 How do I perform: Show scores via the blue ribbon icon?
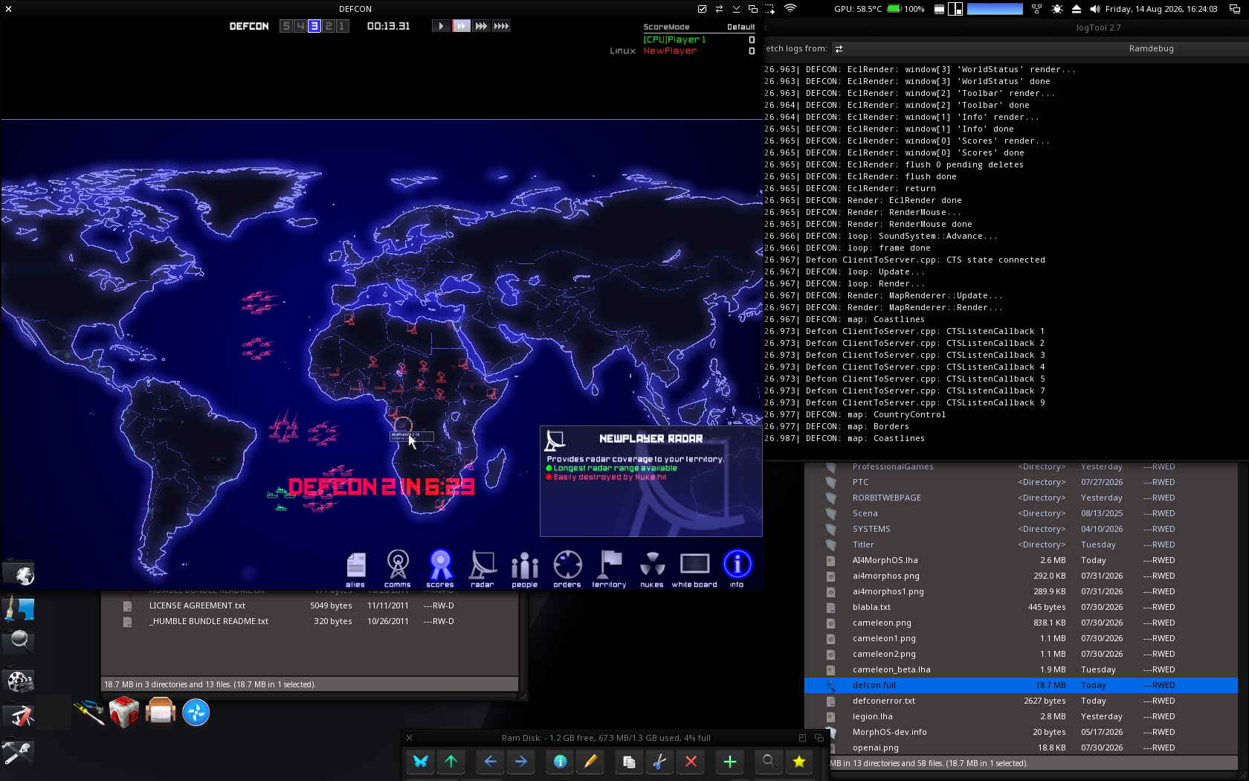tap(440, 568)
